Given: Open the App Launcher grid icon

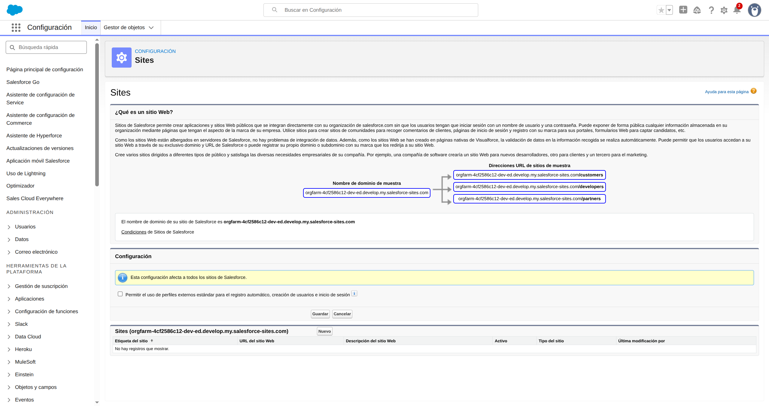Looking at the screenshot, I should click(16, 27).
